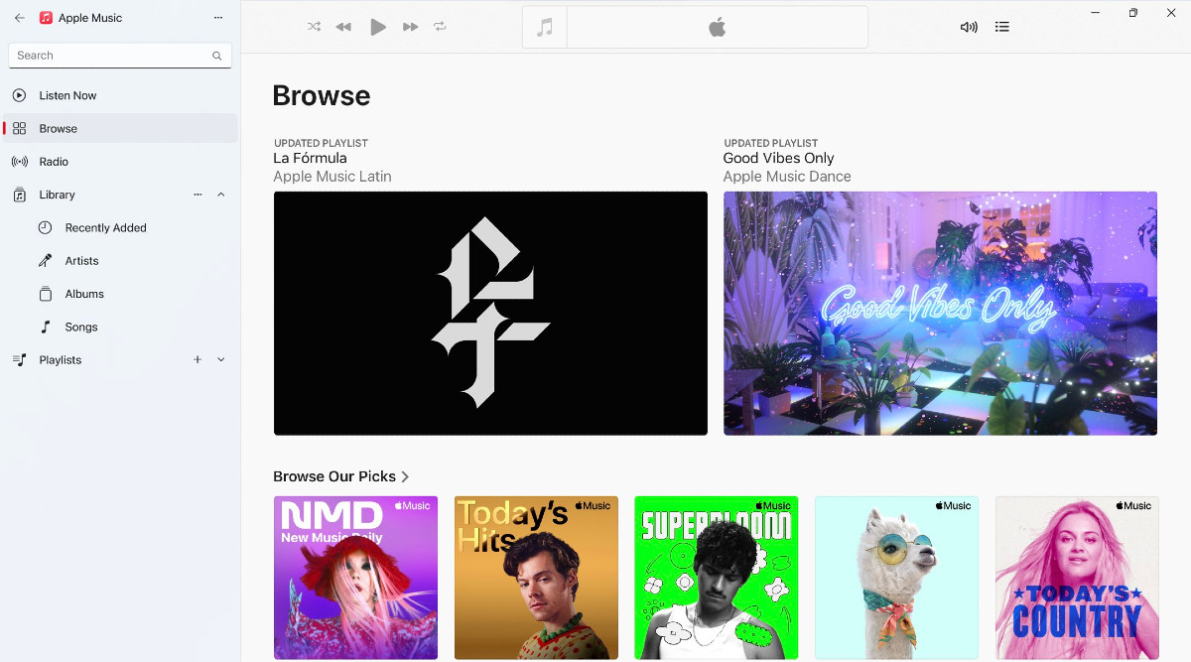Viewport: 1191px width, 662px height.
Task: Open Recently Added
Action: [104, 227]
